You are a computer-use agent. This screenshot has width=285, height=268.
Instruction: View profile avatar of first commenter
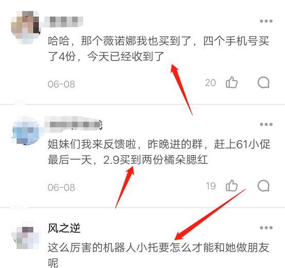click(x=25, y=27)
